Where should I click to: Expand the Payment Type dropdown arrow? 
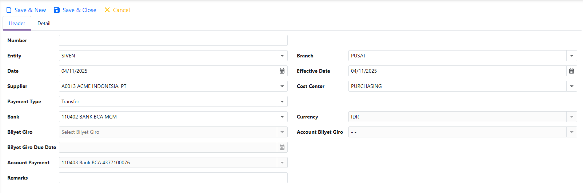pyautogui.click(x=282, y=101)
